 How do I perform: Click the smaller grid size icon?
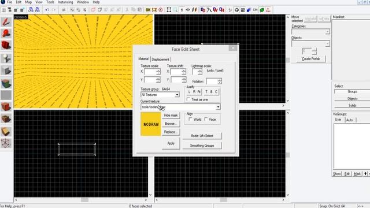click(x=16, y=10)
